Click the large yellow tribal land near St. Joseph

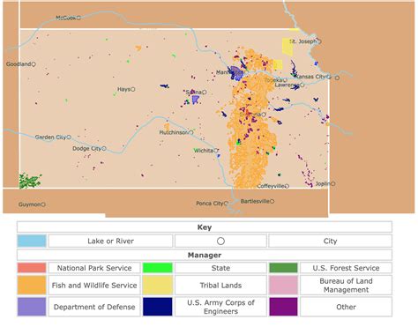click(287, 47)
